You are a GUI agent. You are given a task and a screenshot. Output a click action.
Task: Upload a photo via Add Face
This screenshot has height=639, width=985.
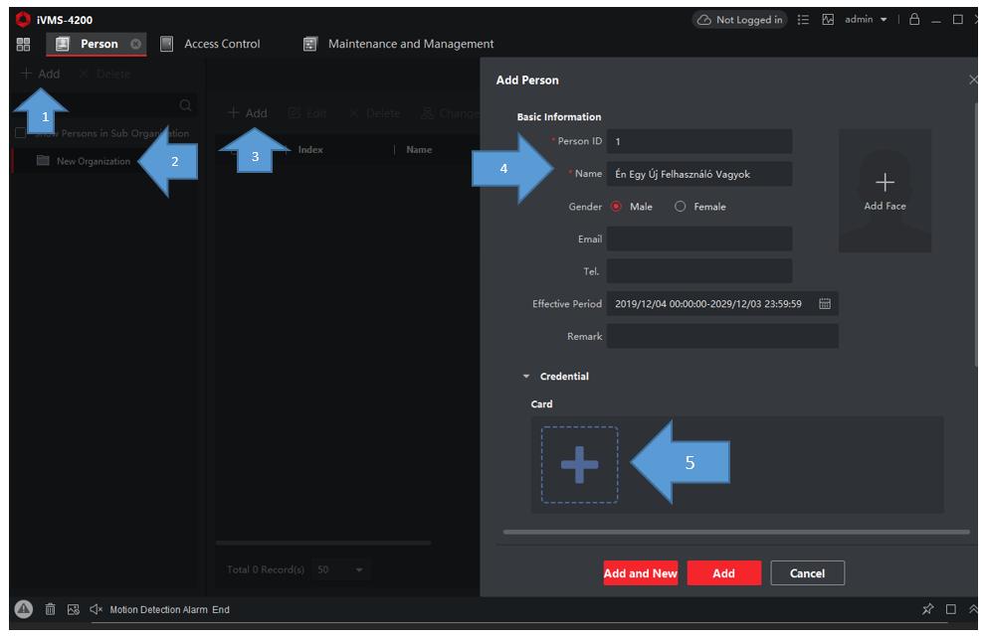[x=886, y=191]
